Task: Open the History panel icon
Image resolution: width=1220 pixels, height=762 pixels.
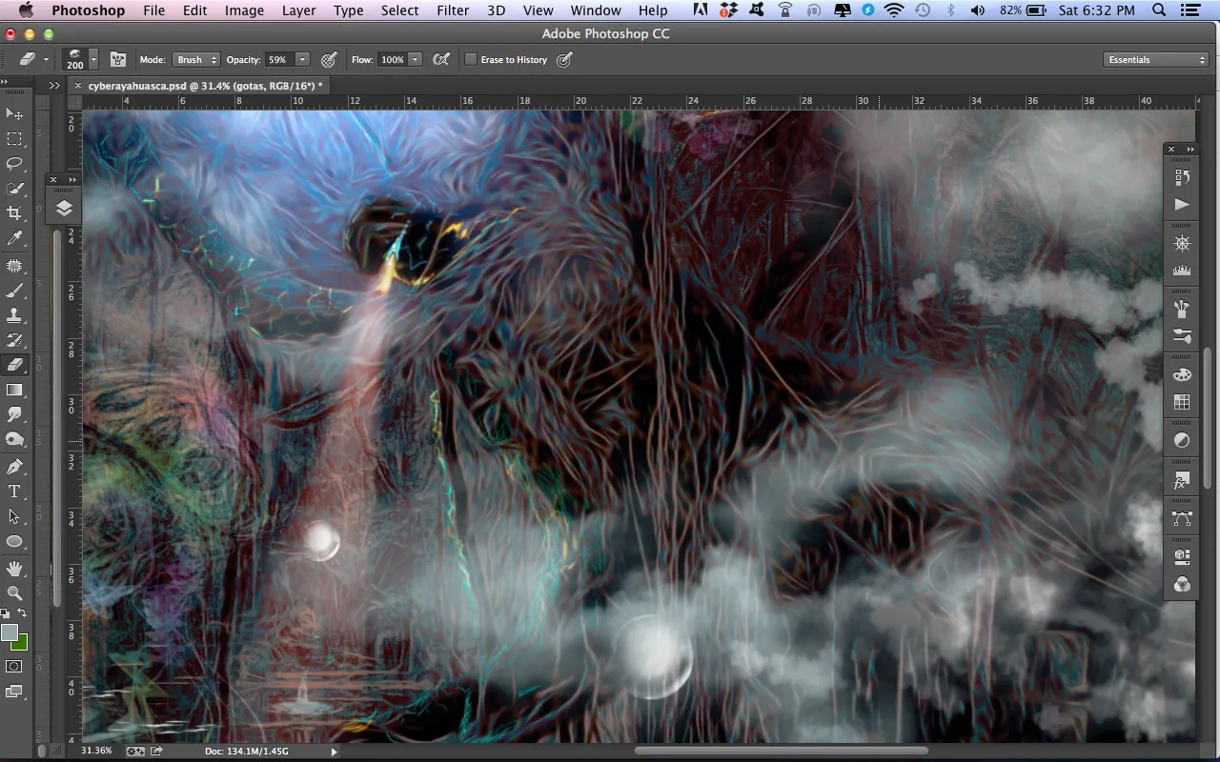Action: tap(1182, 177)
